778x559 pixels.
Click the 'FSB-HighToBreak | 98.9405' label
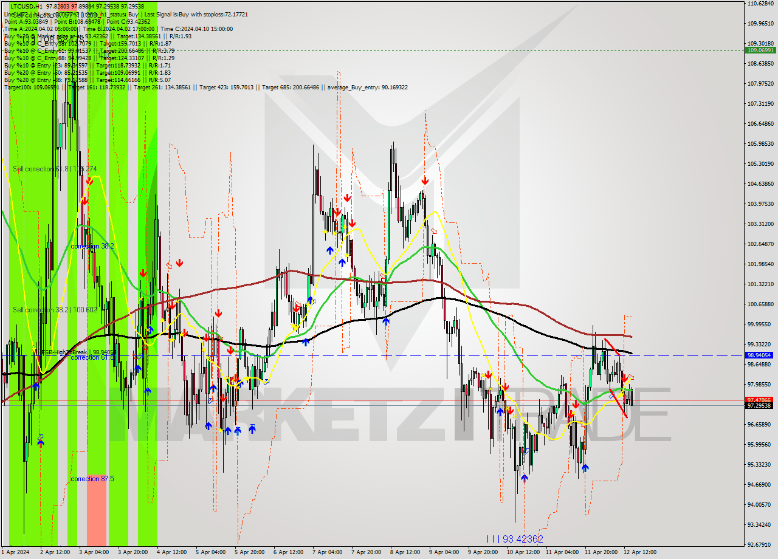[x=78, y=352]
